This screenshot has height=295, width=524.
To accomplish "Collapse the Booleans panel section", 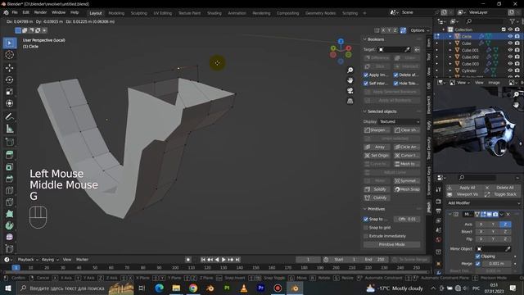I will click(365, 39).
